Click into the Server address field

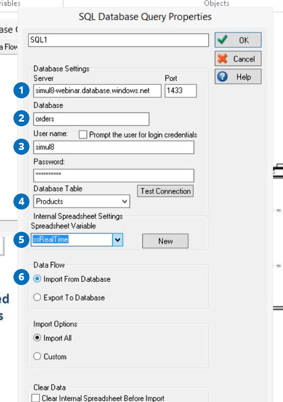97,91
